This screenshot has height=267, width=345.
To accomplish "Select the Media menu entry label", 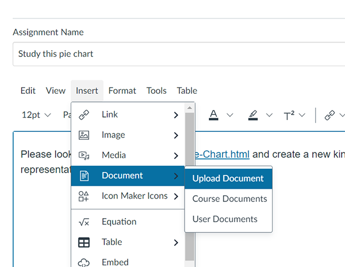I will tap(114, 155).
